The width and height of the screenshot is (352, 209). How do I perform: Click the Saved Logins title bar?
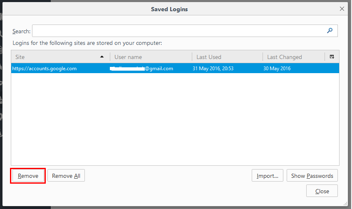pos(169,9)
